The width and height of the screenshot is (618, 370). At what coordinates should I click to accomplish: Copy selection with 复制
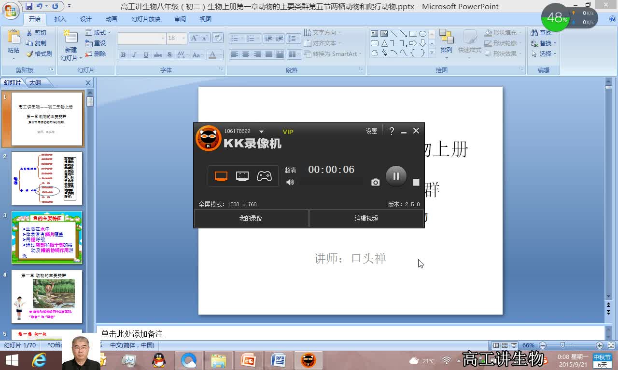tap(37, 43)
